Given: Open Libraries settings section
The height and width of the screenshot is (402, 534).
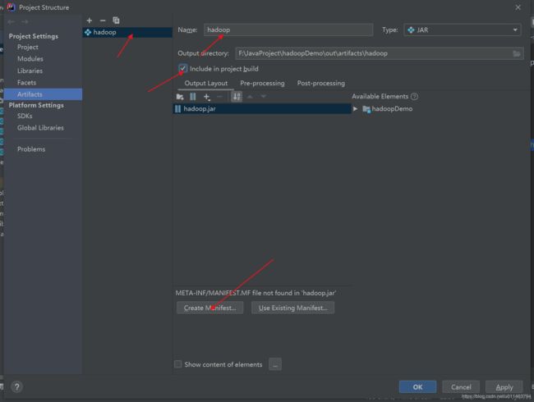Looking at the screenshot, I should point(30,71).
